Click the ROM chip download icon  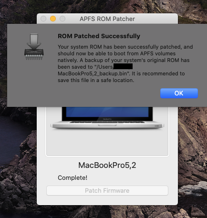click(34, 47)
